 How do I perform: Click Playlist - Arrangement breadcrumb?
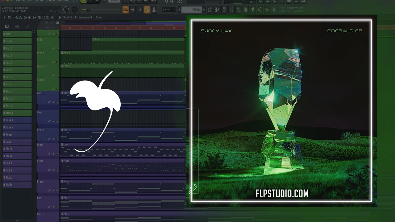point(77,18)
